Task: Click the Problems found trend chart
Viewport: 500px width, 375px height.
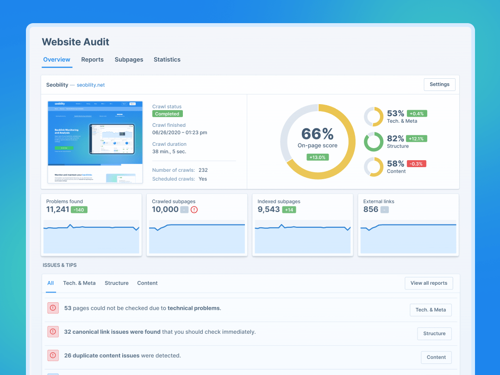Action: tap(91, 236)
